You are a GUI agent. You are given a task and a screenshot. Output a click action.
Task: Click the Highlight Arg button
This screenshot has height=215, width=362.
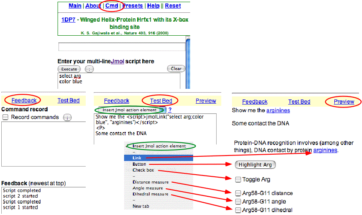coord(255,165)
